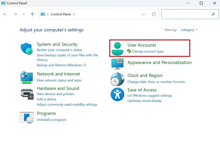Click the Clock and Region globe icon
The image size is (220, 161).
(x=117, y=79)
